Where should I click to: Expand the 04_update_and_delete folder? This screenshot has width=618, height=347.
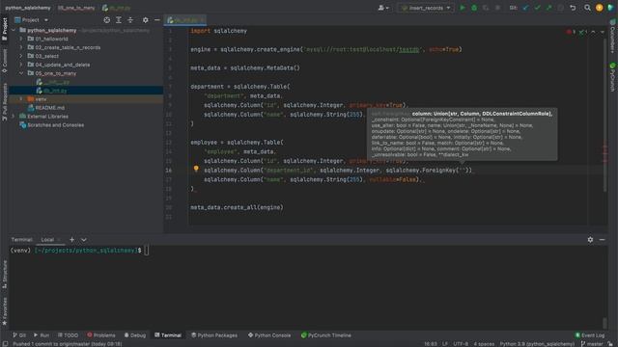click(21, 65)
